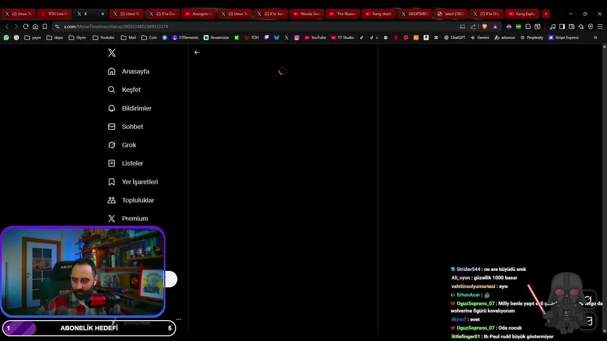Open Listeler in the X sidebar
This screenshot has height=341, width=607.
[x=125, y=163]
